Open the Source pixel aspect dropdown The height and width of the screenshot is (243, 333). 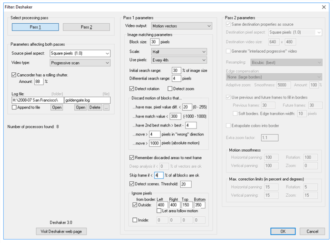(x=80, y=53)
